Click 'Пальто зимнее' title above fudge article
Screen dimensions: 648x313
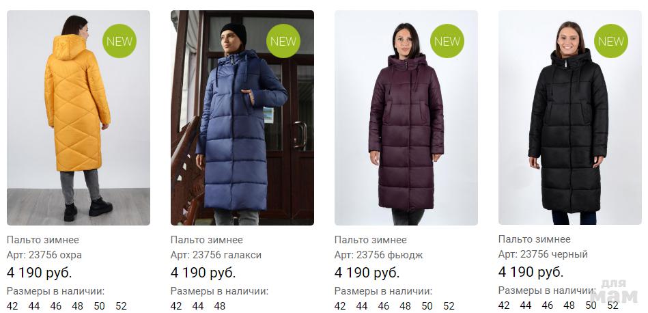tap(371, 240)
